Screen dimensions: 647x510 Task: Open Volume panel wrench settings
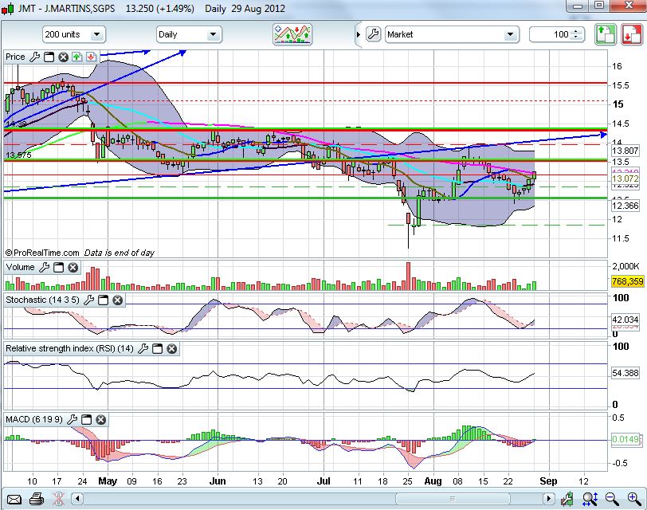44,268
